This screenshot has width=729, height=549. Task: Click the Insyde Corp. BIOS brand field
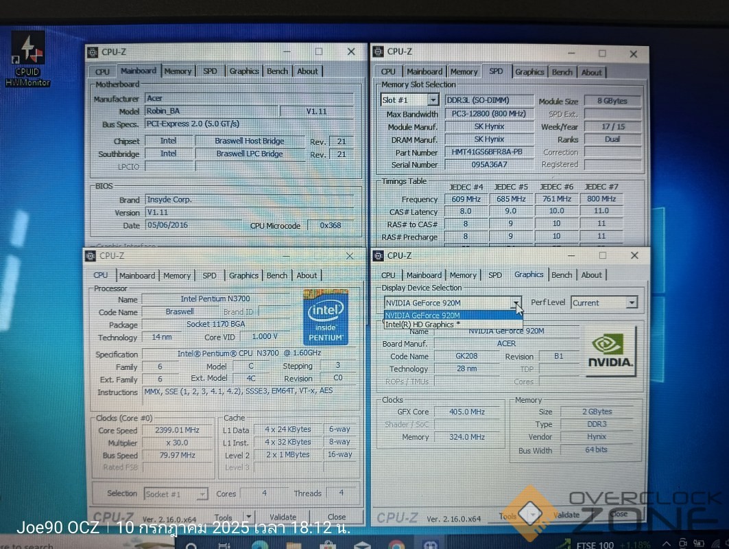pyautogui.click(x=249, y=200)
